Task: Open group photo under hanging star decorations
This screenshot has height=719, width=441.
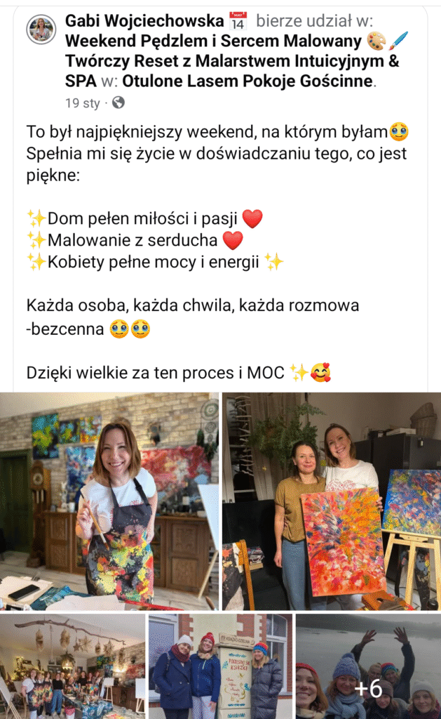Action: pyautogui.click(x=72, y=666)
